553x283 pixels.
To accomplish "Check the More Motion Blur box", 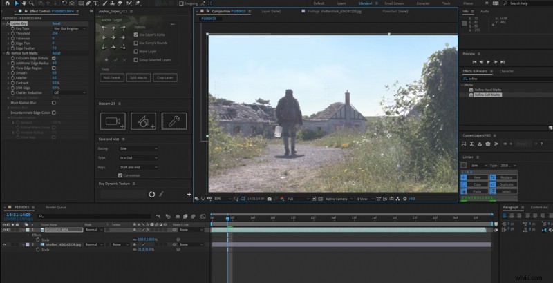I will pyautogui.click(x=54, y=103).
